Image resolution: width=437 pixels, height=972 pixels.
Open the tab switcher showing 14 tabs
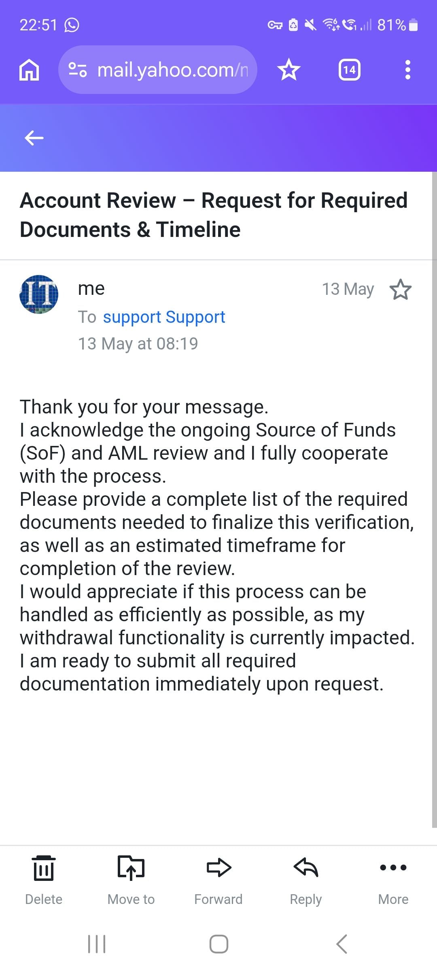pyautogui.click(x=350, y=70)
